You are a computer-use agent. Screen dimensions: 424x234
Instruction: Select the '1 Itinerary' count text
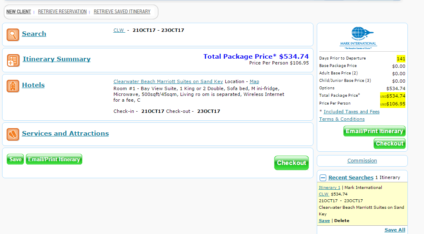pos(388,177)
